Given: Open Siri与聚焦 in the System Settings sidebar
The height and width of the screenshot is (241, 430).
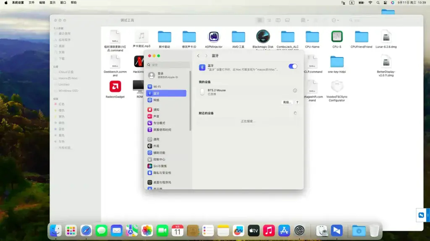Looking at the screenshot, I should pos(166,166).
